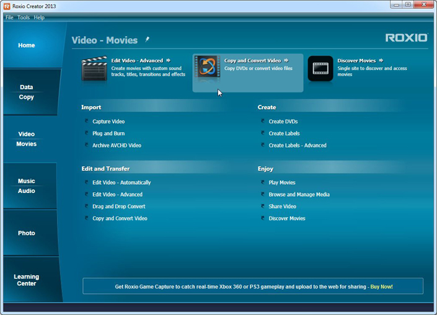437x315 pixels.
Task: Open the Tools menu
Action: click(x=24, y=17)
